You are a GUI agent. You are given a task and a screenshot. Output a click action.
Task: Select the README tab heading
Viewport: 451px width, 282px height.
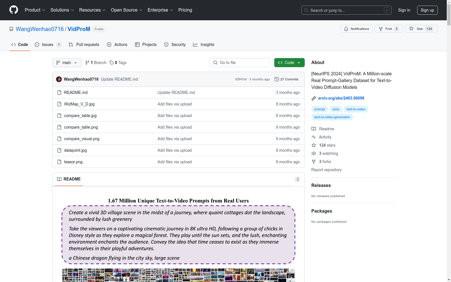69,179
